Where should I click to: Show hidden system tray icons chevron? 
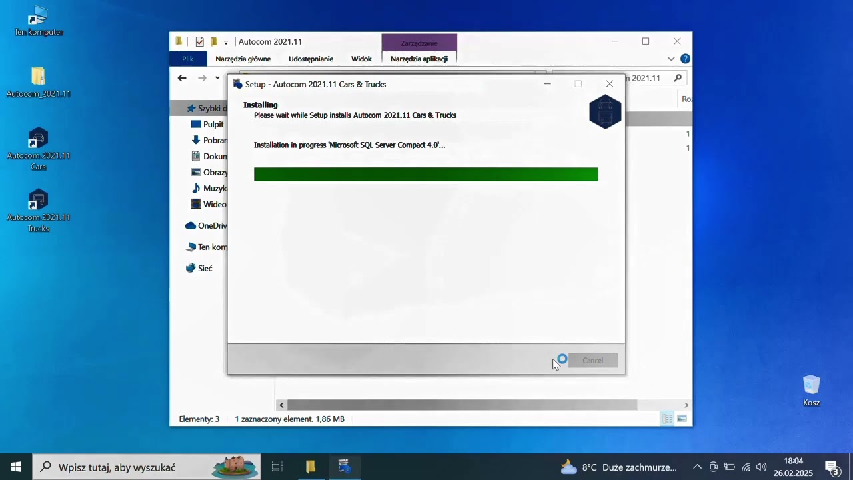pyautogui.click(x=697, y=467)
